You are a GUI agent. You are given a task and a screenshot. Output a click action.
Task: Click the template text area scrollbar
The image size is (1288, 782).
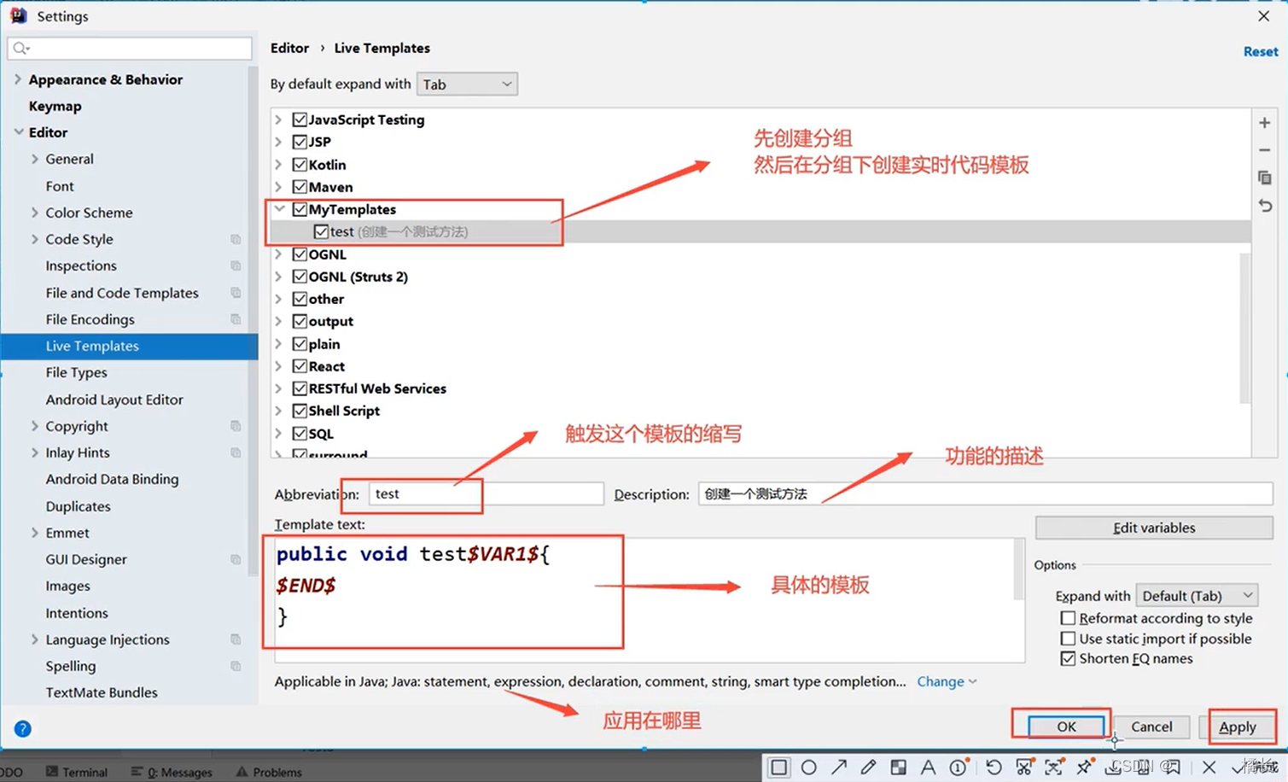coord(1018,569)
